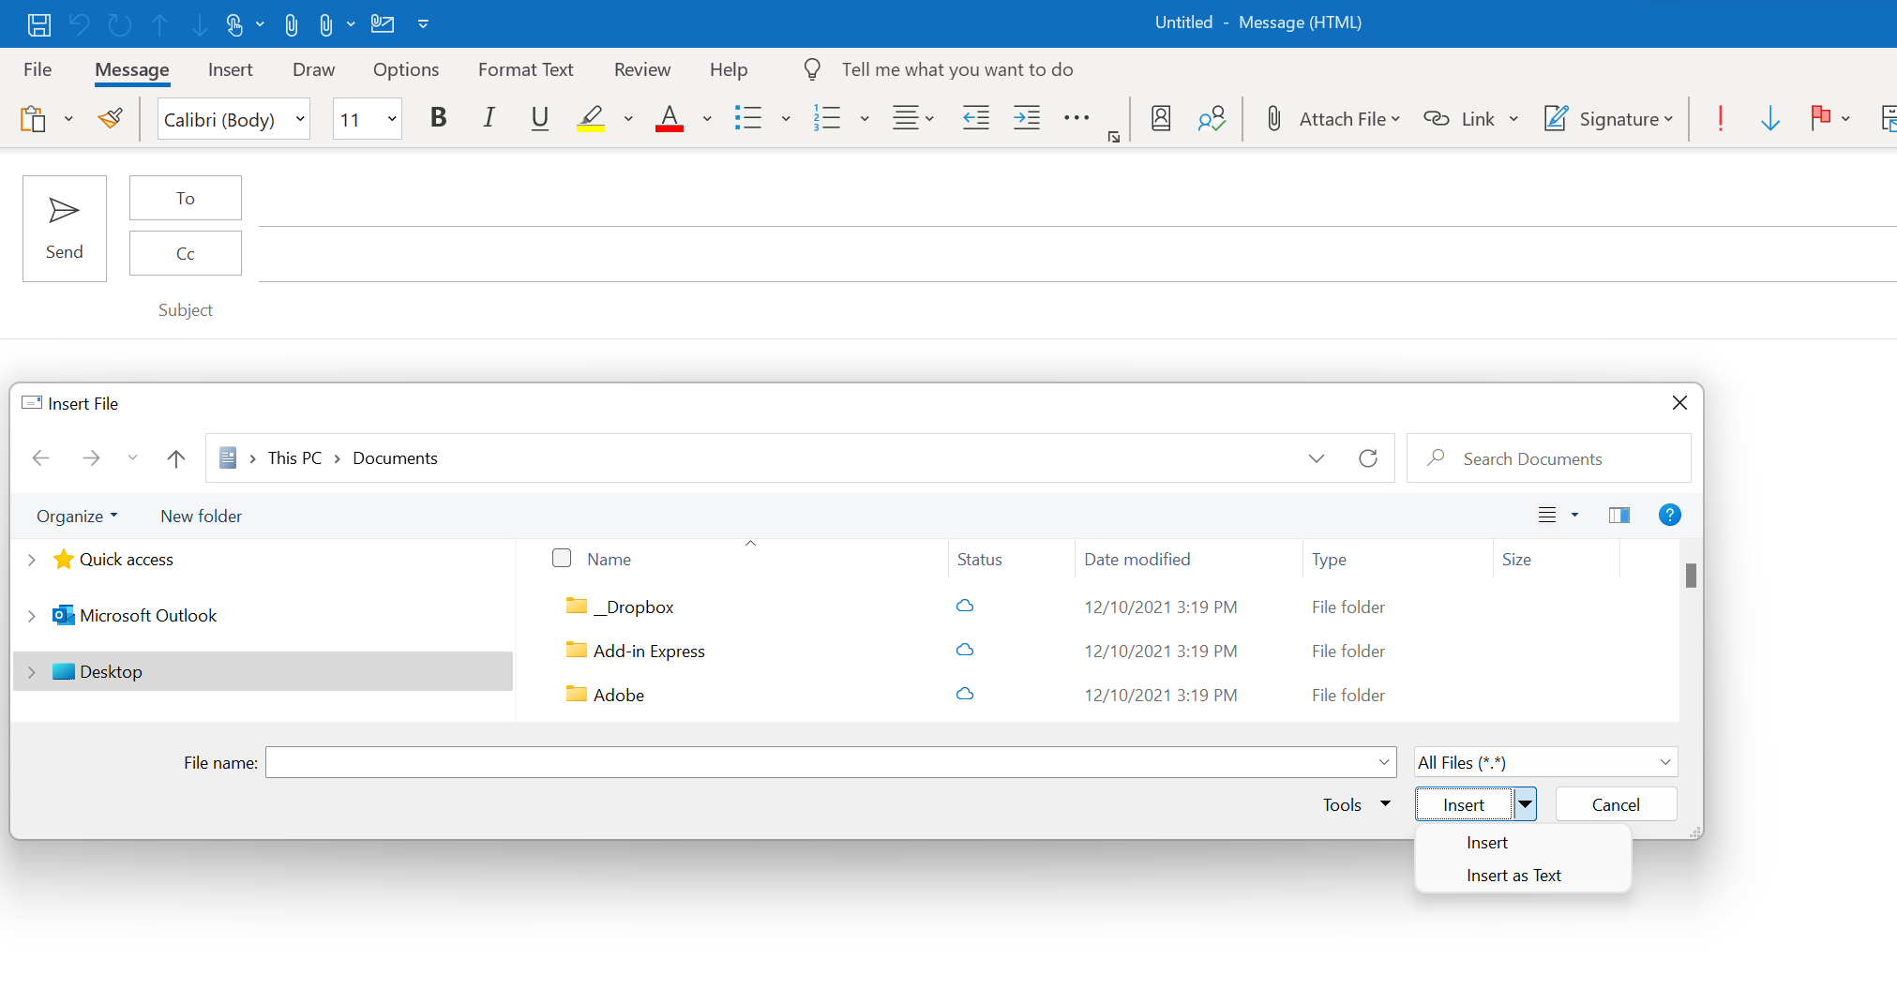Image resolution: width=1897 pixels, height=1004 pixels.
Task: Open the File tab
Action: 38,69
